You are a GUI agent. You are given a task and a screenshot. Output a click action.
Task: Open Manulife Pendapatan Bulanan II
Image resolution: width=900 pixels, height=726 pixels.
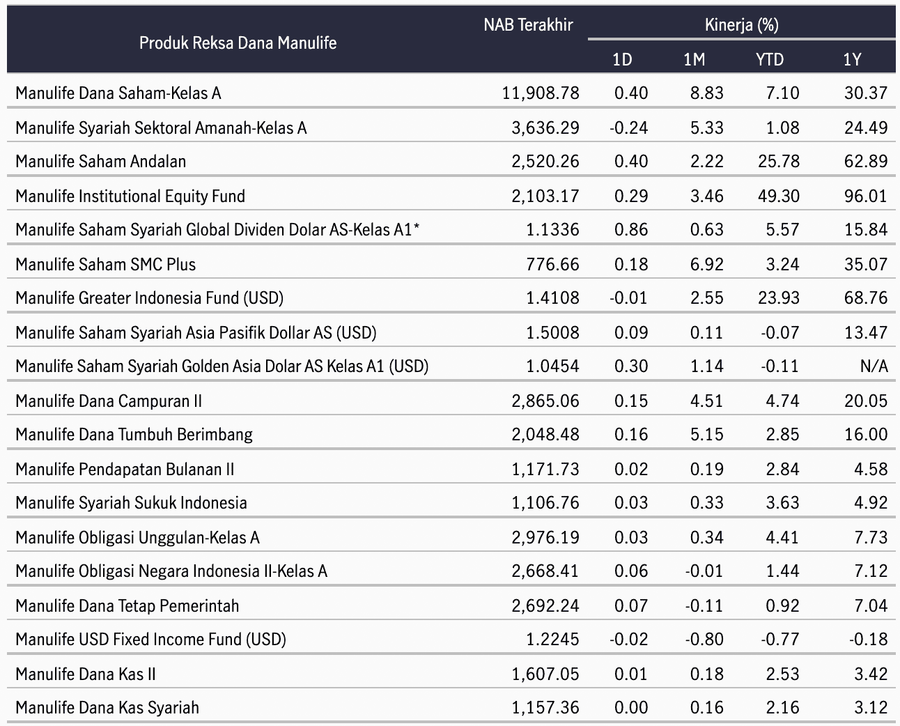[x=125, y=470]
